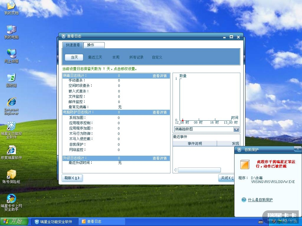
Task: Click the 关闭 button in log window
Action: pos(226,178)
